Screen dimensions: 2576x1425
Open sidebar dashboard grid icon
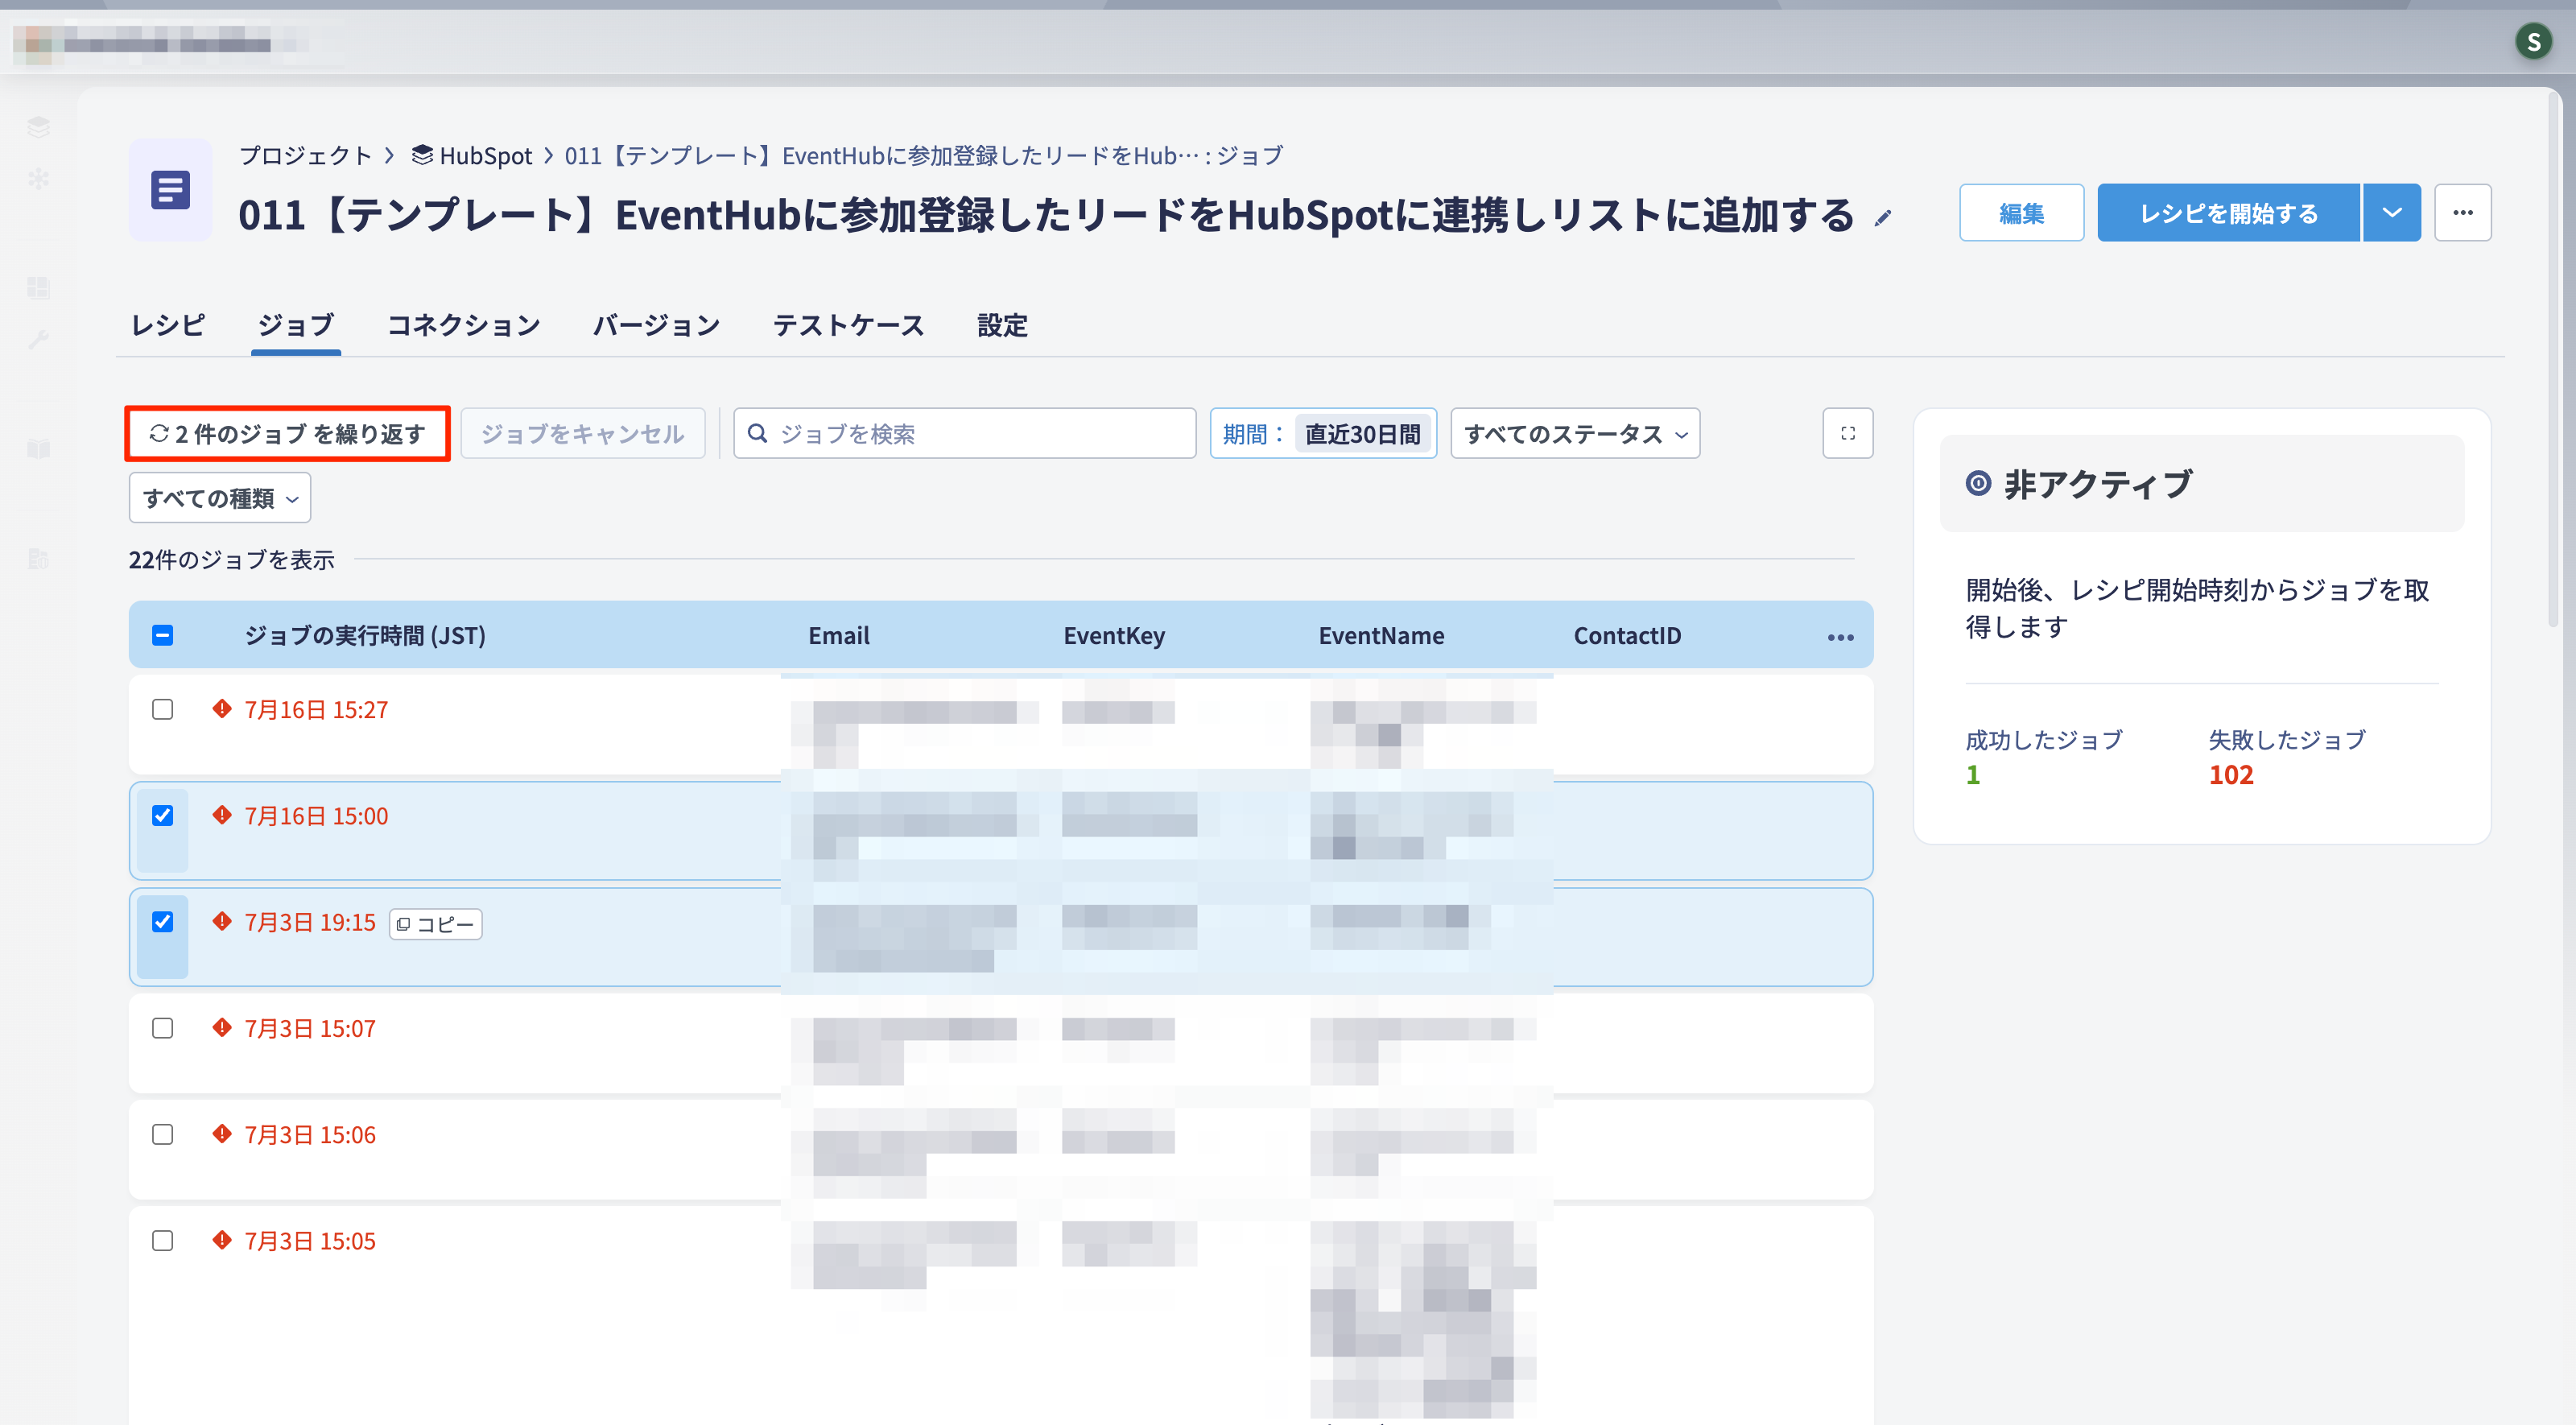click(38, 287)
